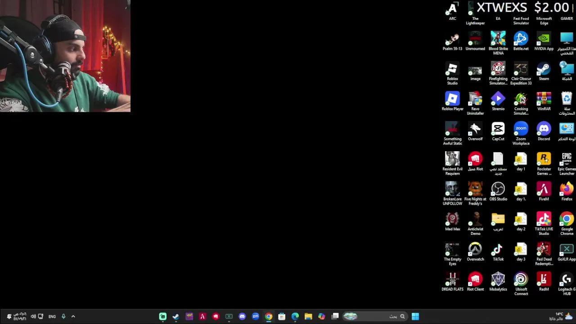
Task: Click the Windows Start button
Action: tap(415, 316)
